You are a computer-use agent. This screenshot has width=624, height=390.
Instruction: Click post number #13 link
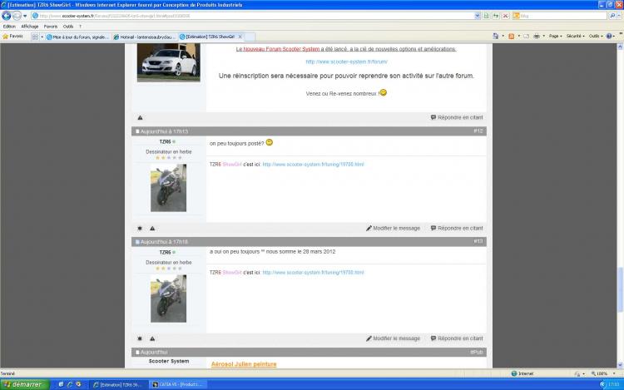tap(478, 241)
